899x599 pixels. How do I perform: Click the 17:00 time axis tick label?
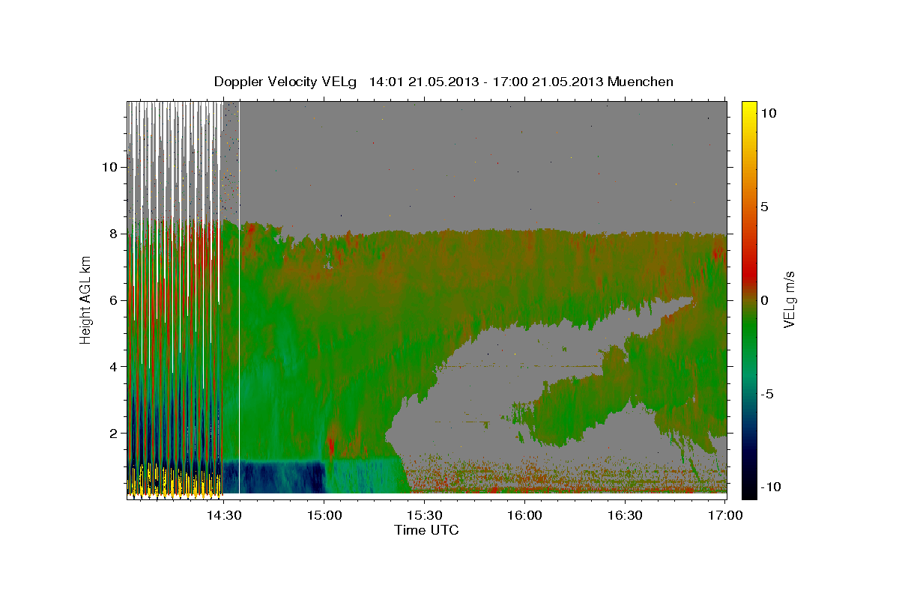tap(725, 515)
